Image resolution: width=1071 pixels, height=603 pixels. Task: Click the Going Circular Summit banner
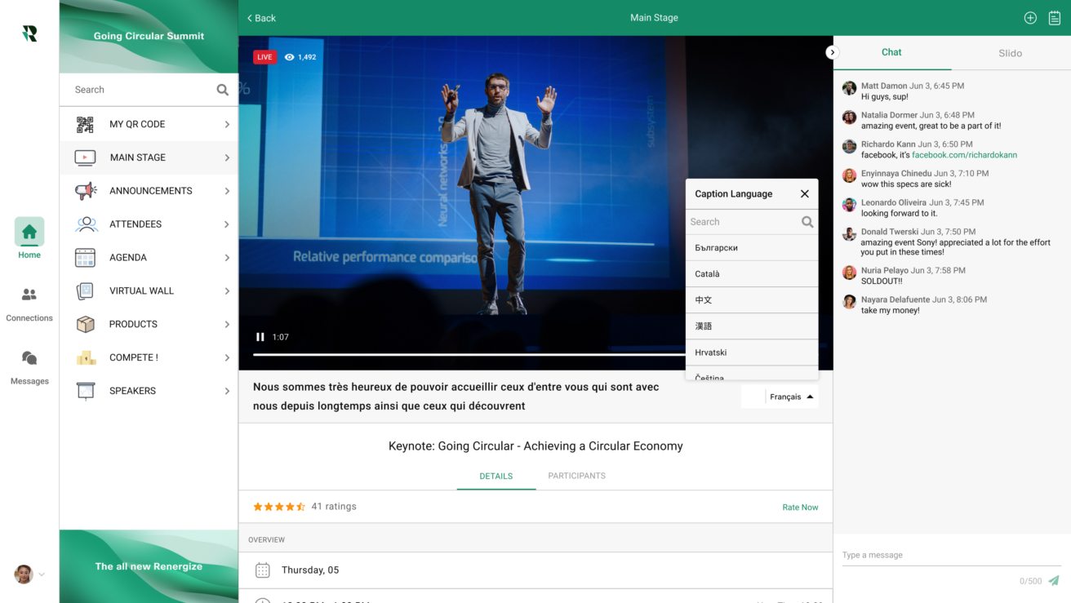[149, 36]
